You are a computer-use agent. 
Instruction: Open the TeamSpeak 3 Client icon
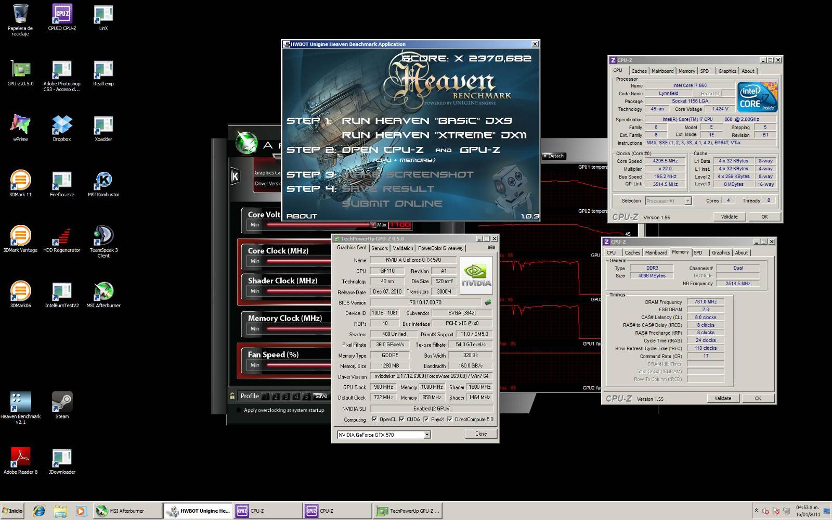pos(103,242)
